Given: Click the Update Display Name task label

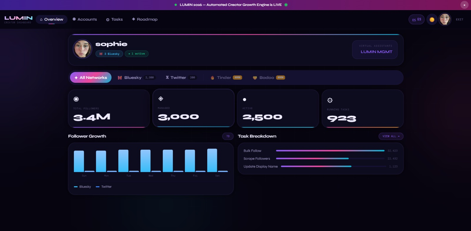Looking at the screenshot, I should click(261, 166).
